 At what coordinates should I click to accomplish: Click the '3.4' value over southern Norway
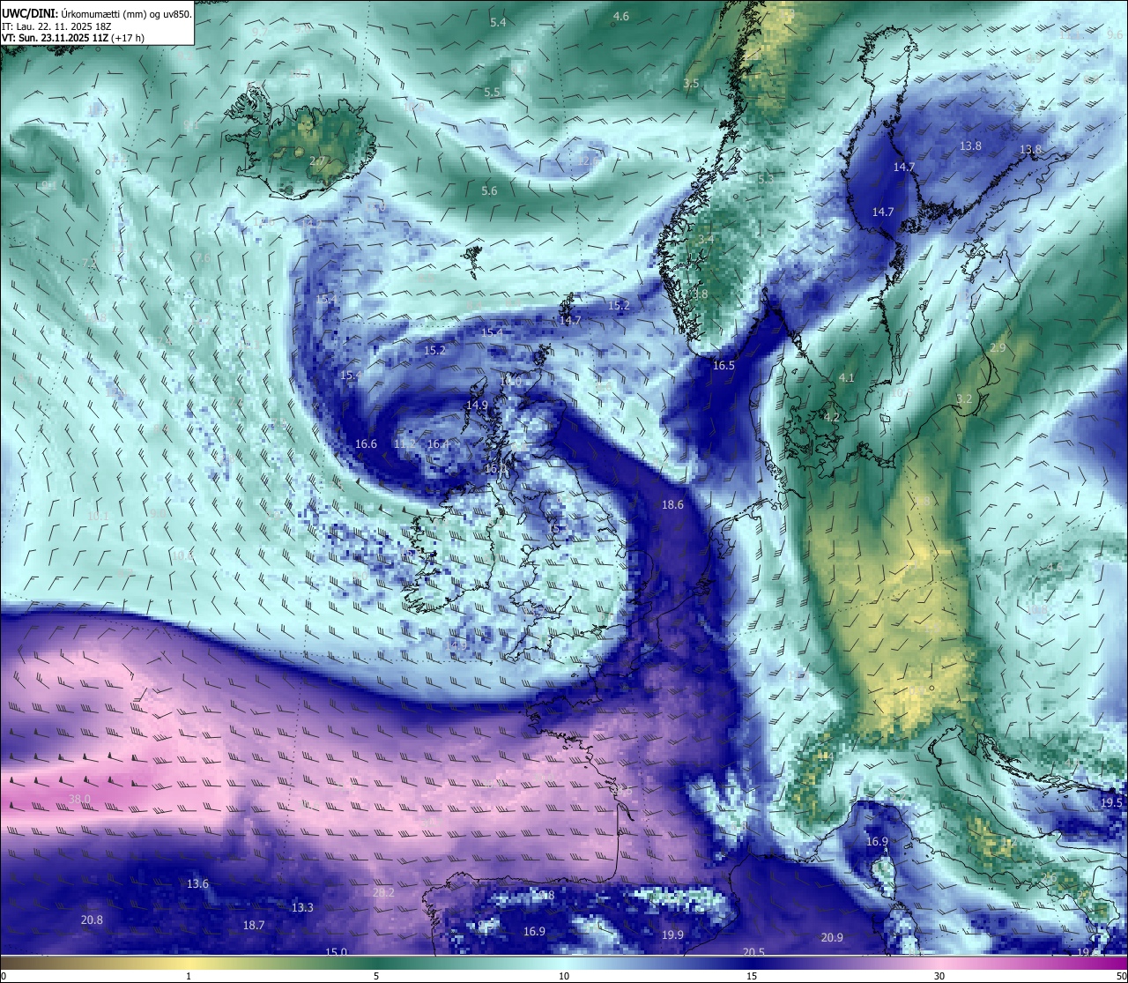click(706, 239)
